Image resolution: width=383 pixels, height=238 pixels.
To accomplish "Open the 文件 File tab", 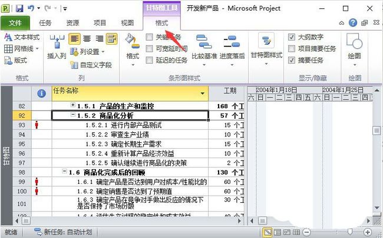I will click(x=15, y=23).
